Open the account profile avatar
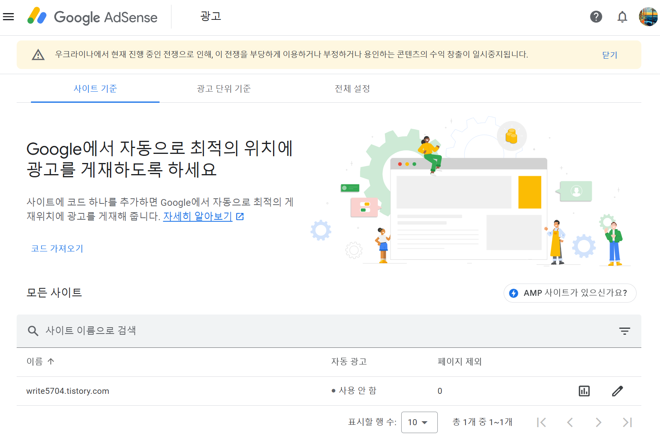660x443 pixels. [648, 17]
